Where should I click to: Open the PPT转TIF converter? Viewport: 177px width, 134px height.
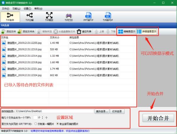click(88, 17)
